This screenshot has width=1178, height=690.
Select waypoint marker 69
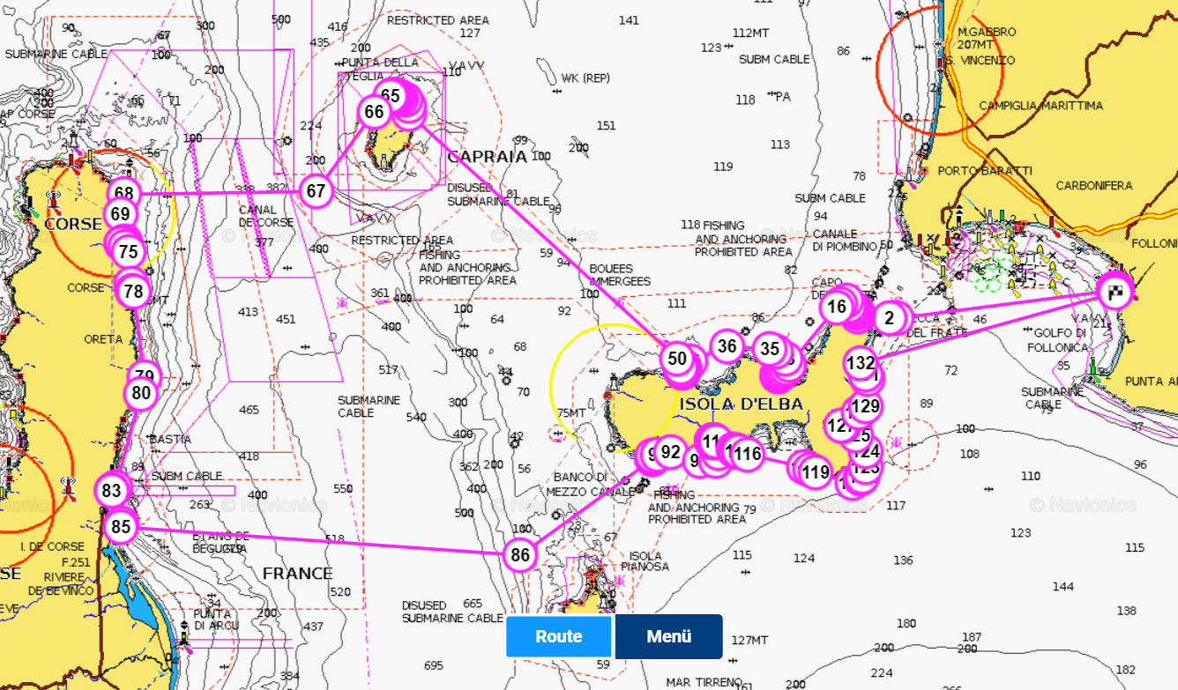pos(121,214)
